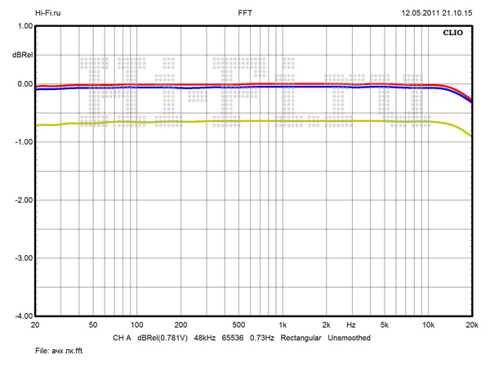This screenshot has height=368, width=490.
Task: Click the Unsmoothed label below the chart
Action: [x=350, y=337]
